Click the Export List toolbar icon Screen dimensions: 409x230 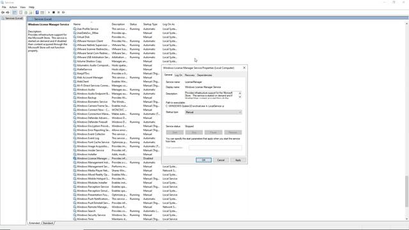(31, 12)
